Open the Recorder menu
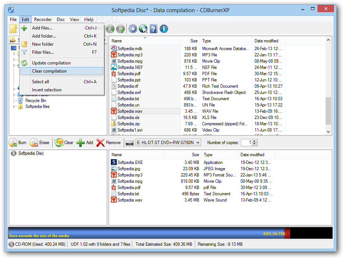Viewport: 344px width, 259px height. [43, 19]
